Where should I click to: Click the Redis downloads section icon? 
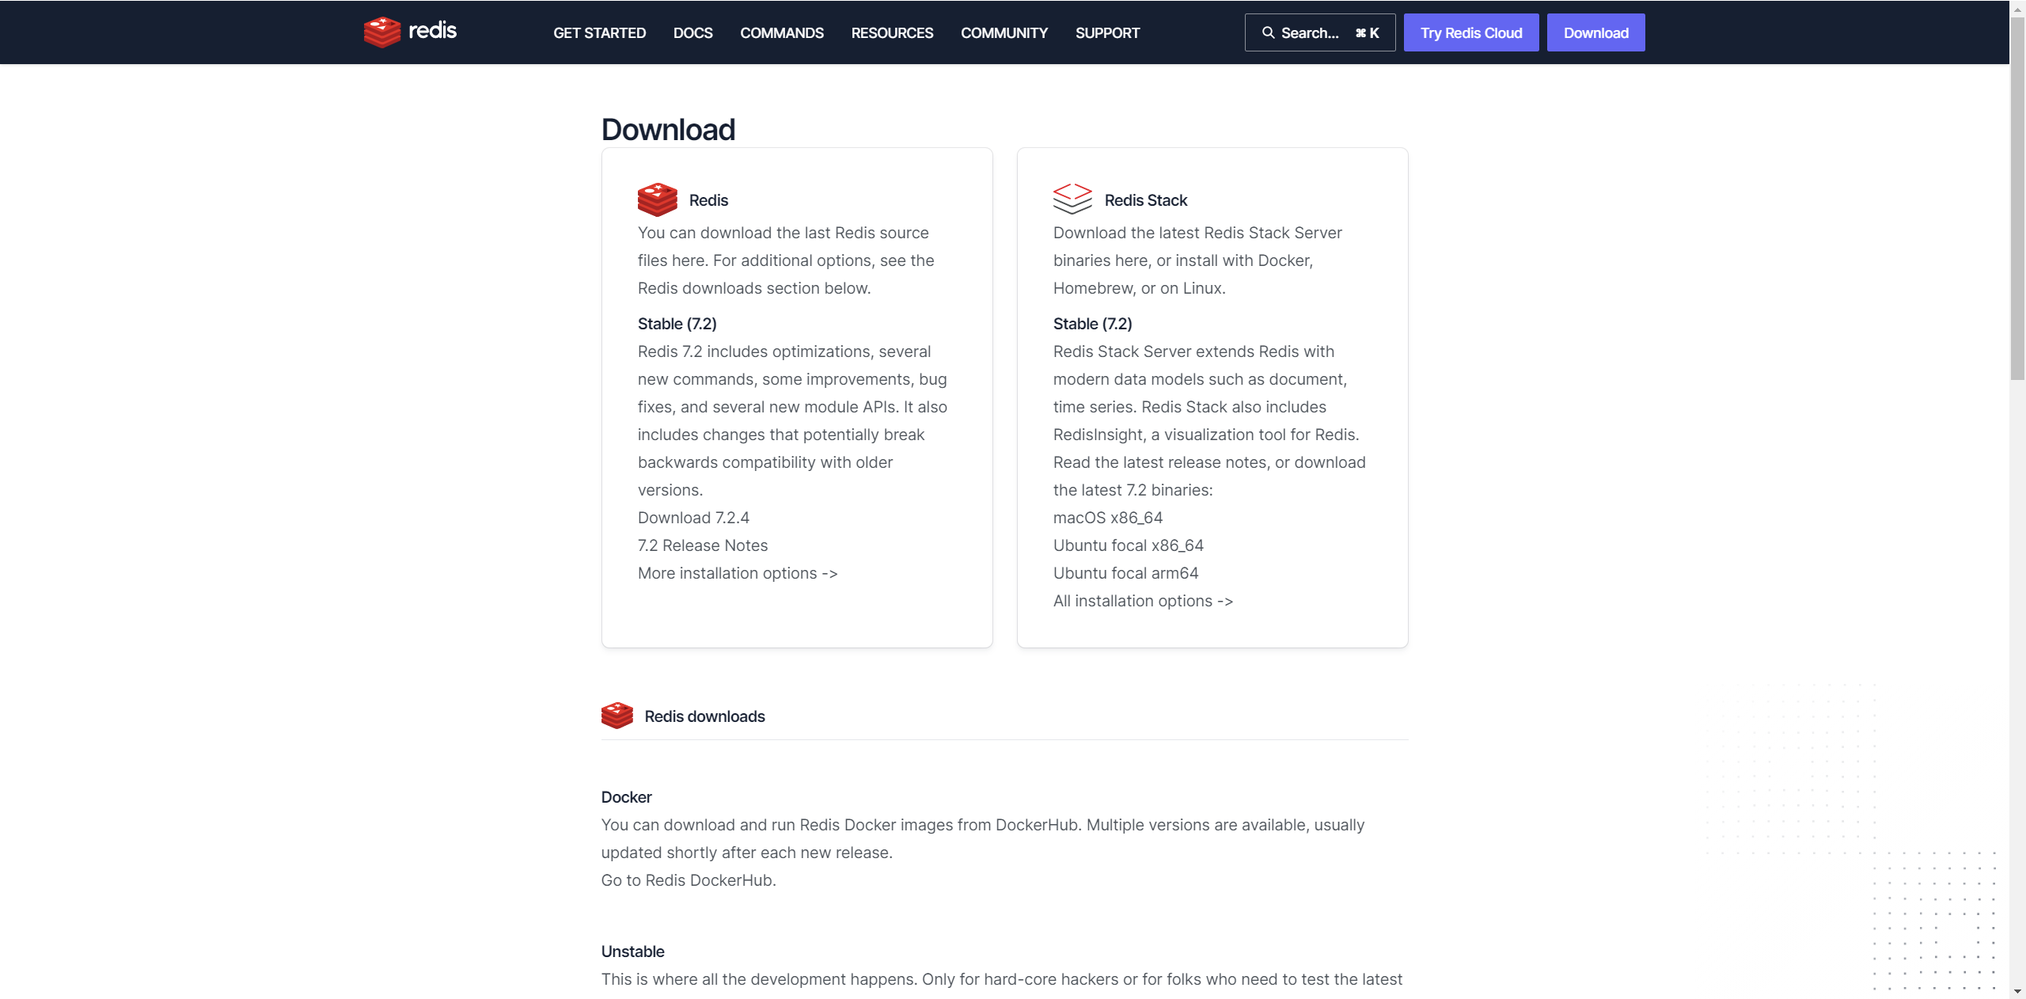(617, 715)
